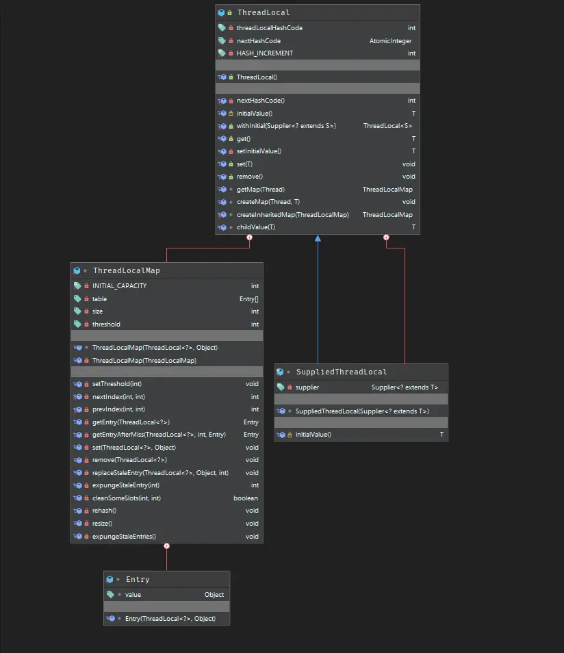Screen dimensions: 564x653
Task: Click inner-class plus marker above ThreadLocalMap connector
Action: (x=250, y=238)
